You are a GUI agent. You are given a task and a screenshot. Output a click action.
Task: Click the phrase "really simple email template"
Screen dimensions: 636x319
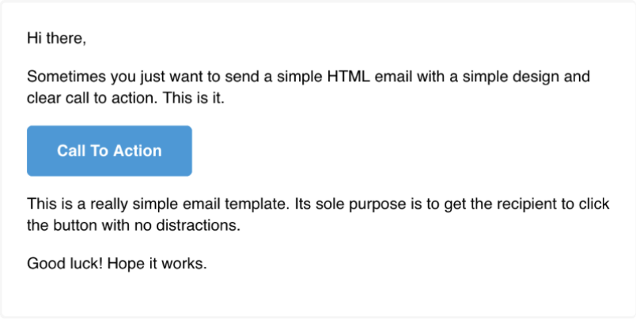tap(187, 204)
